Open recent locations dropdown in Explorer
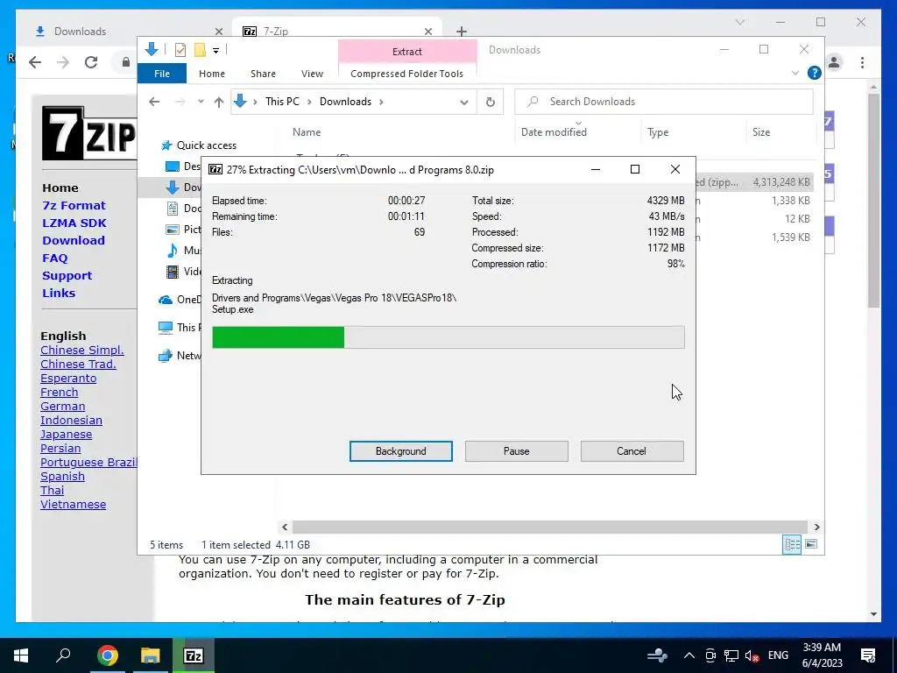 [x=201, y=102]
